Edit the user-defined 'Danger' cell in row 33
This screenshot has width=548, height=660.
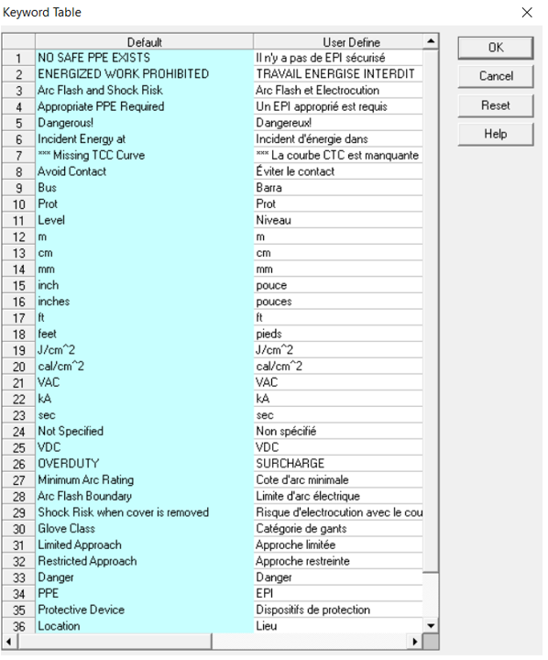338,577
